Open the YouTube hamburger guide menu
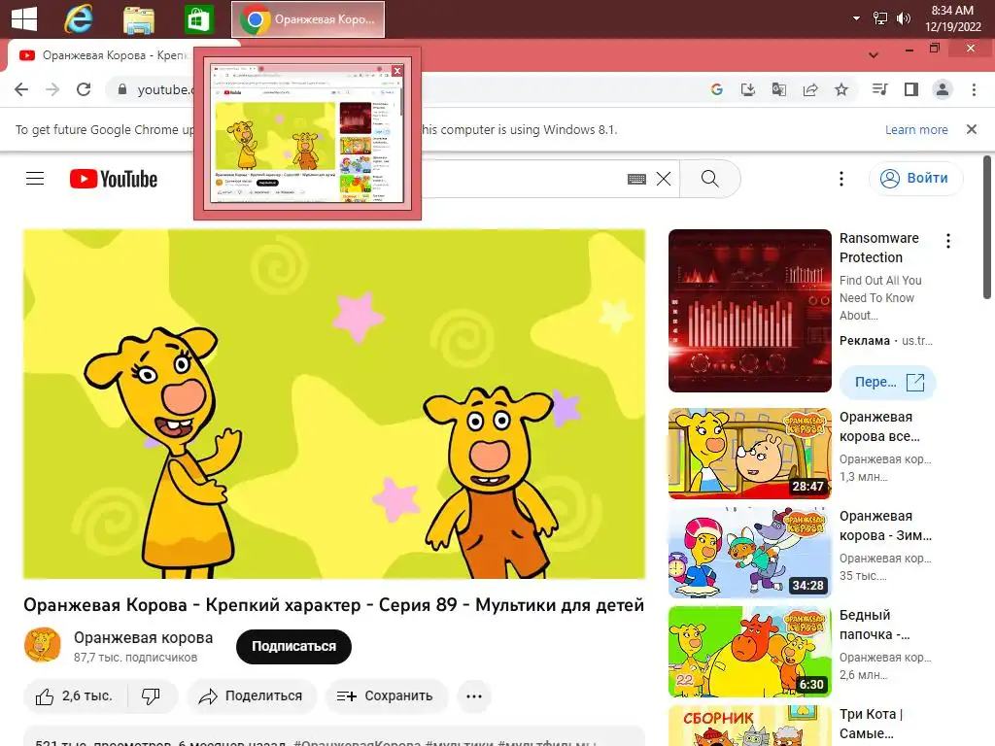The height and width of the screenshot is (746, 995). [x=35, y=179]
